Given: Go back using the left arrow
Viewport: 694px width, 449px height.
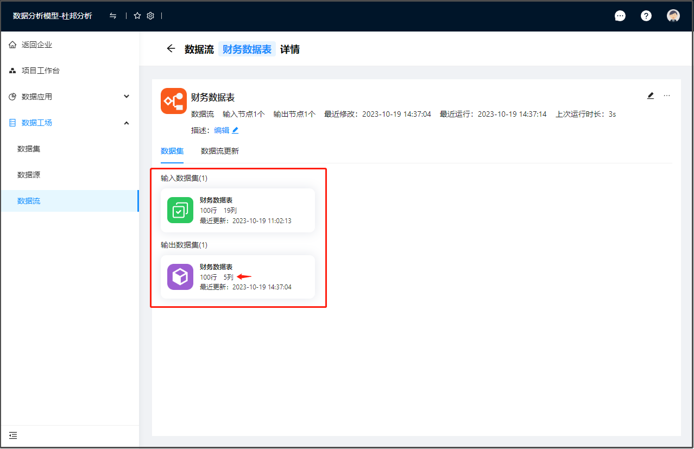Looking at the screenshot, I should pos(171,49).
